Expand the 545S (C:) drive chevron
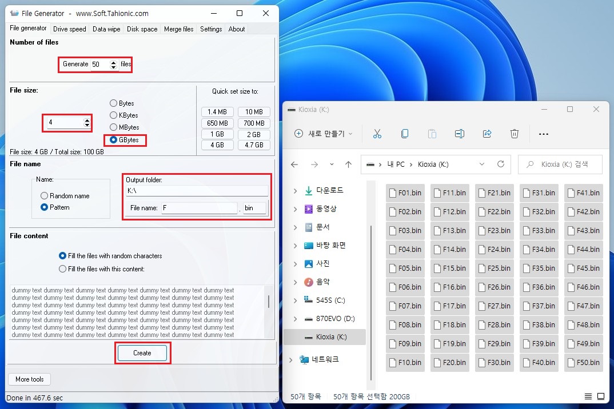 coord(295,300)
